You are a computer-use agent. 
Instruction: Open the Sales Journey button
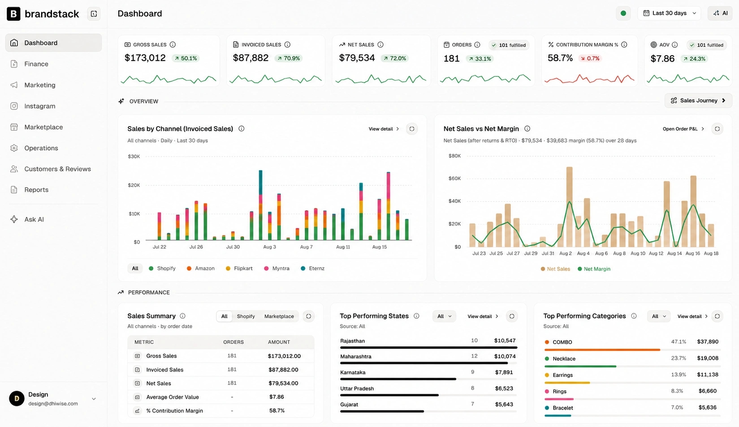click(698, 101)
